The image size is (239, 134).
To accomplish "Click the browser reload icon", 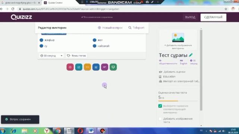I will point(13,9).
